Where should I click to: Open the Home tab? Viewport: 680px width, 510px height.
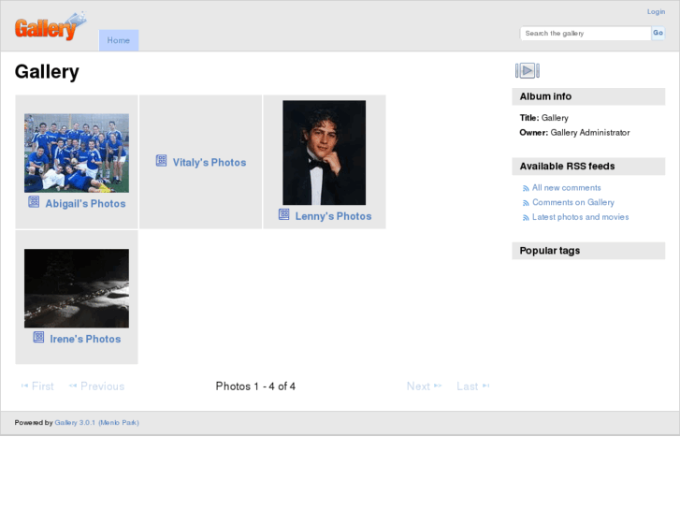[x=119, y=40]
